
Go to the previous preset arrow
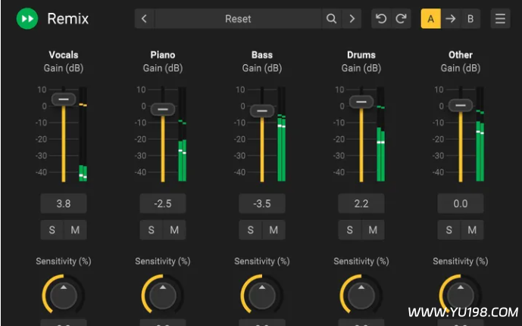click(145, 19)
